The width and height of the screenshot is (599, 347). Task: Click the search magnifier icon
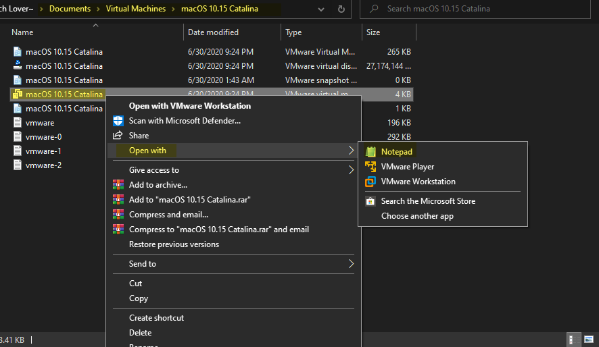pos(374,8)
